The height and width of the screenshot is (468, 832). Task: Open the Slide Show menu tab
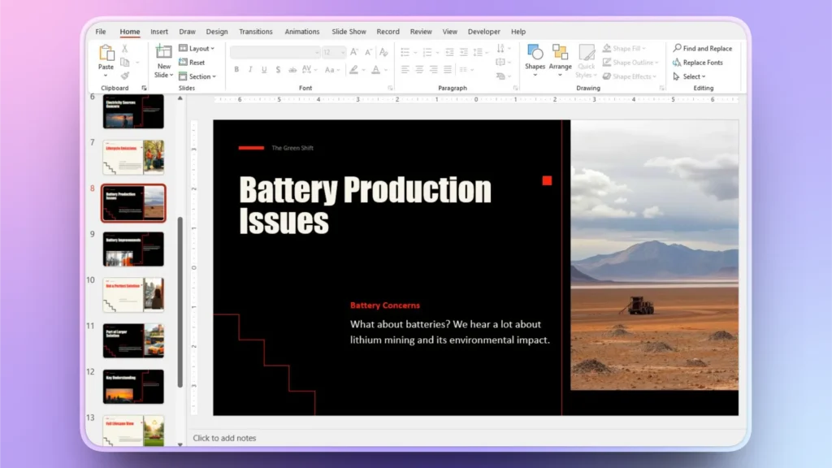click(349, 32)
